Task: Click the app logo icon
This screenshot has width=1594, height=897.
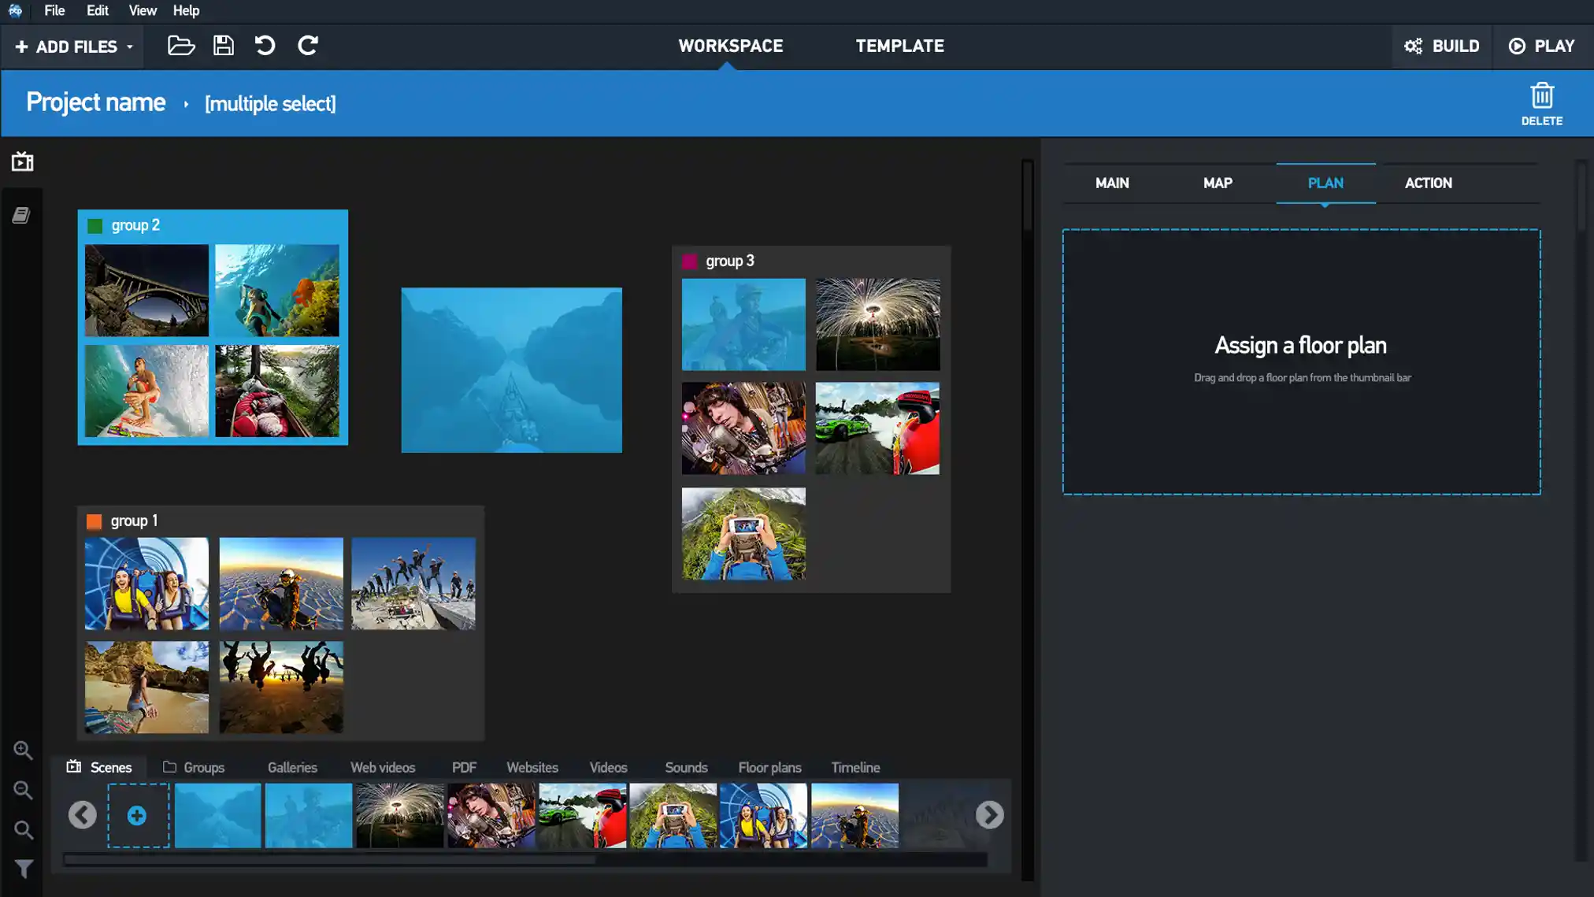Action: 15,11
